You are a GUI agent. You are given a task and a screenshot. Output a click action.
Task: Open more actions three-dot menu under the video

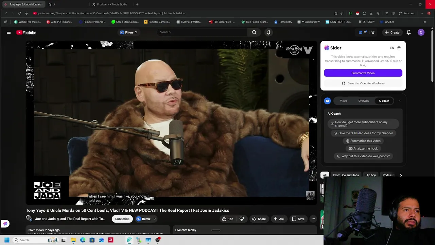tap(313, 219)
